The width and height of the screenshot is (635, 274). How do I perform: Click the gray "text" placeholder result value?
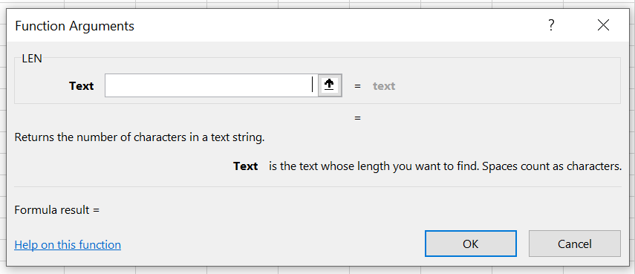click(384, 86)
